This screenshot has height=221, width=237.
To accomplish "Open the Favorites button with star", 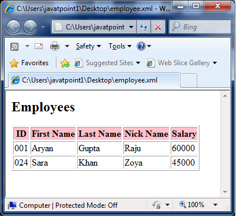I will tap(29, 63).
